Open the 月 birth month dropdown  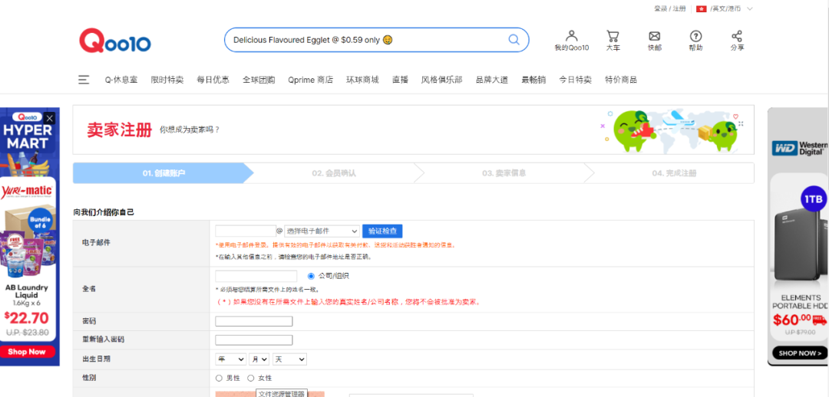tap(259, 359)
